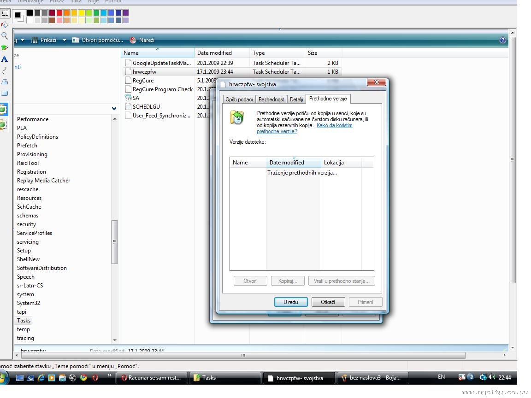Click the Nareži burn icon

133,40
